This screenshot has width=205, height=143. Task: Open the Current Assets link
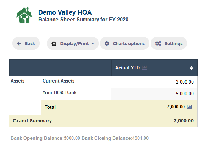pos(59,81)
